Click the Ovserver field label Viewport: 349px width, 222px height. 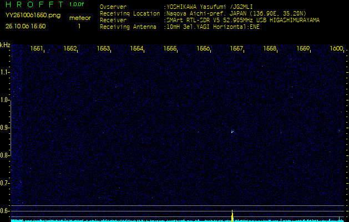[x=113, y=7]
